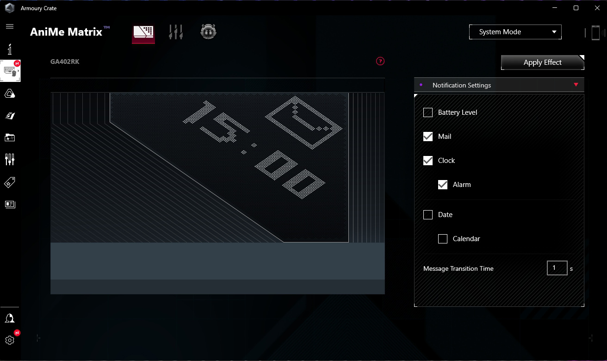Open the System Mode dropdown
Viewport: 607px width, 361px height.
515,32
